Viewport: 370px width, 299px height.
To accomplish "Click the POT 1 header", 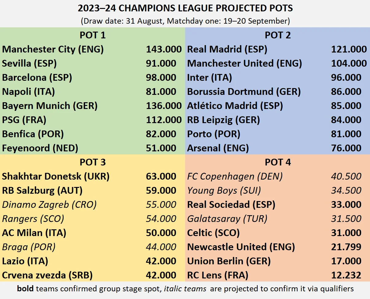I will pos(92,35).
